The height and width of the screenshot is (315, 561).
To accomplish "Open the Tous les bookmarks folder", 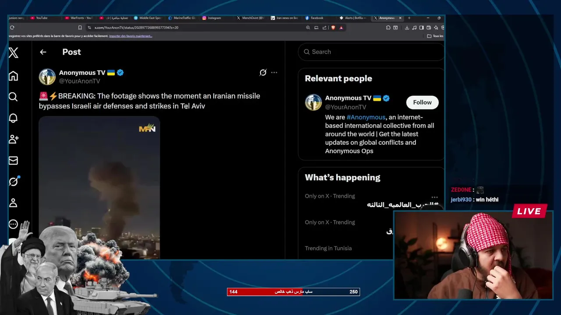I will coord(435,36).
